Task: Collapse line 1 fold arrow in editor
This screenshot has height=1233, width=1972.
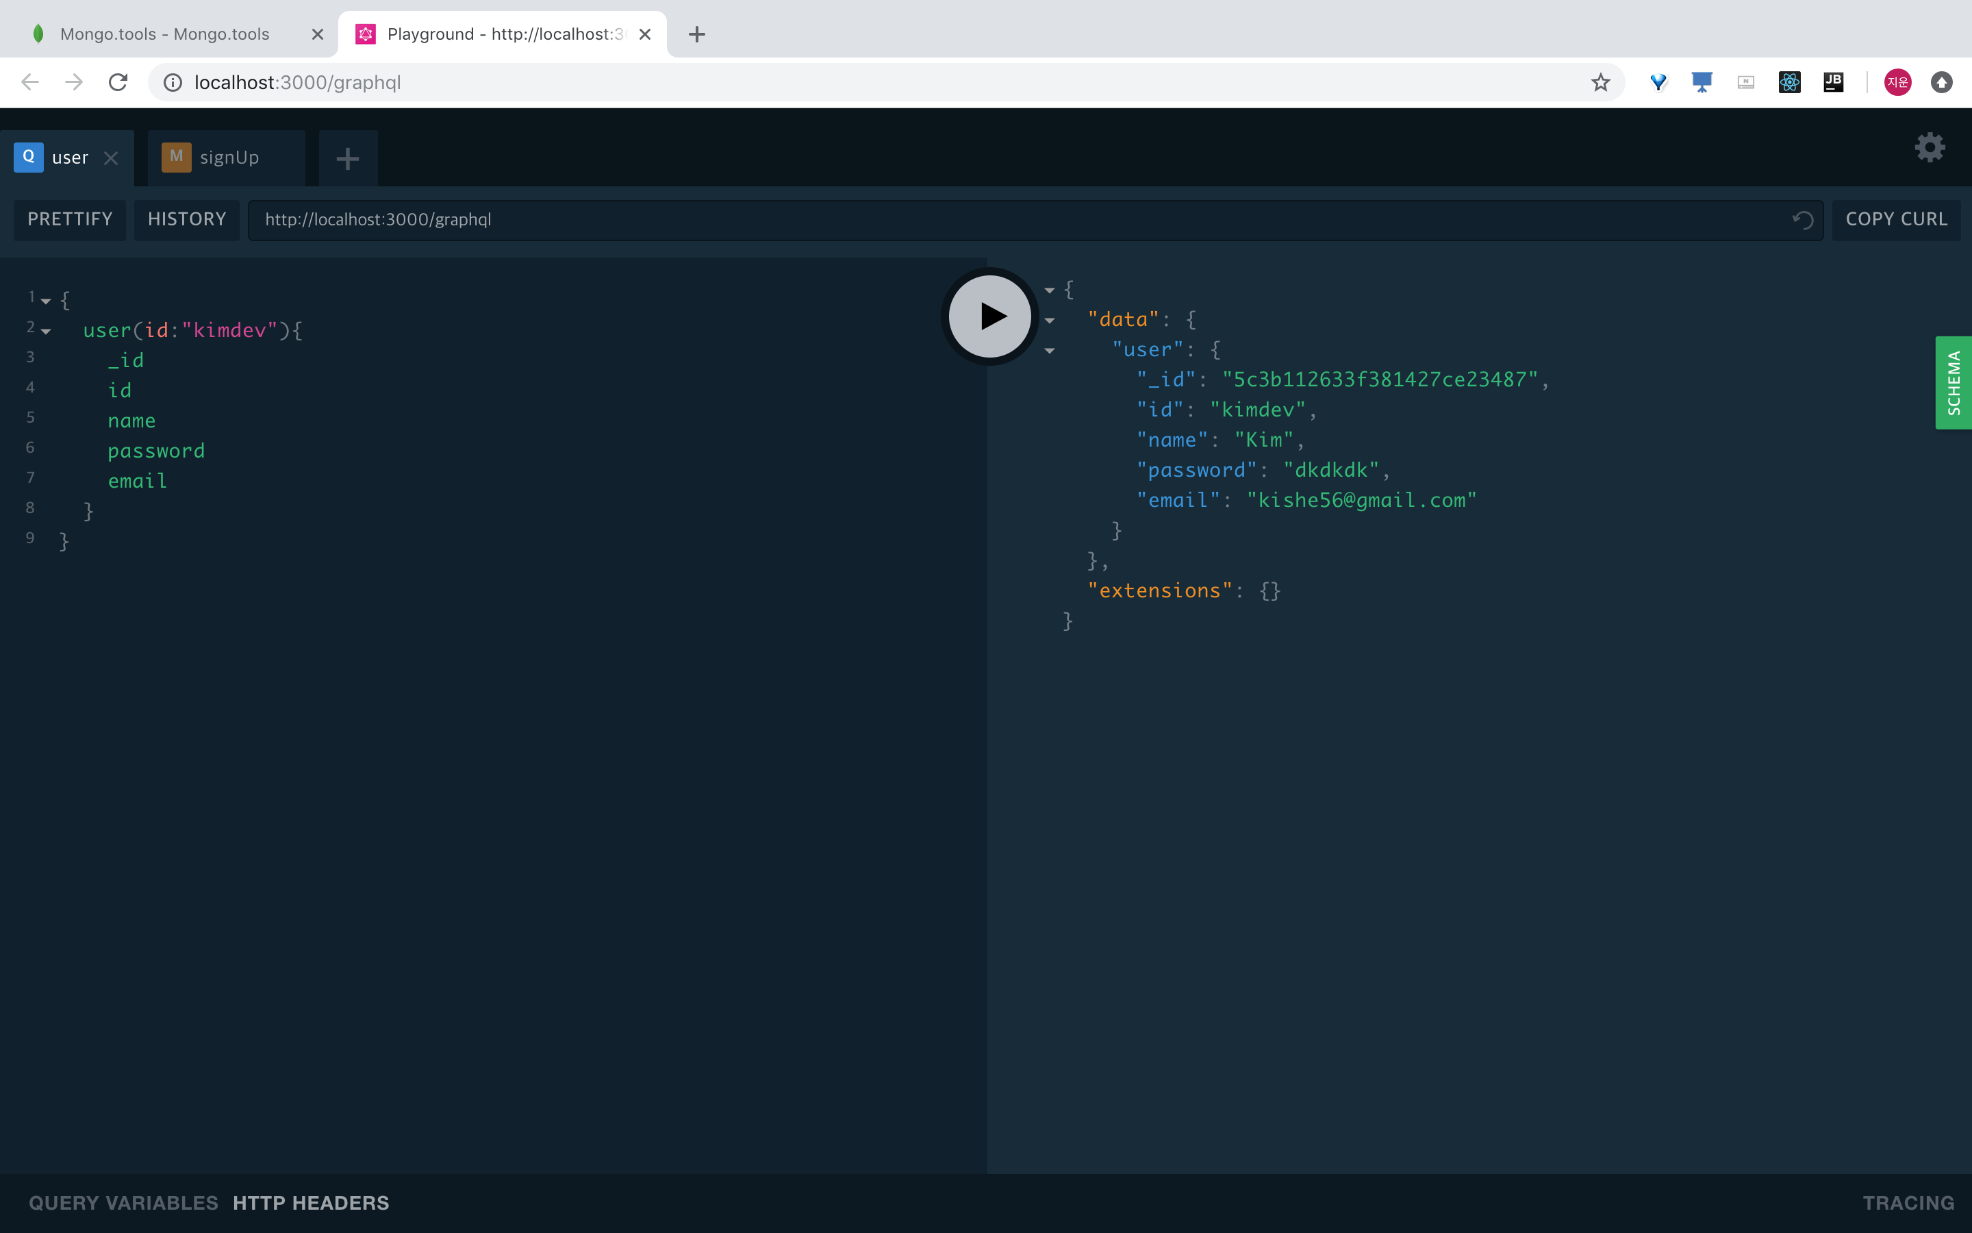Action: pyautogui.click(x=46, y=301)
